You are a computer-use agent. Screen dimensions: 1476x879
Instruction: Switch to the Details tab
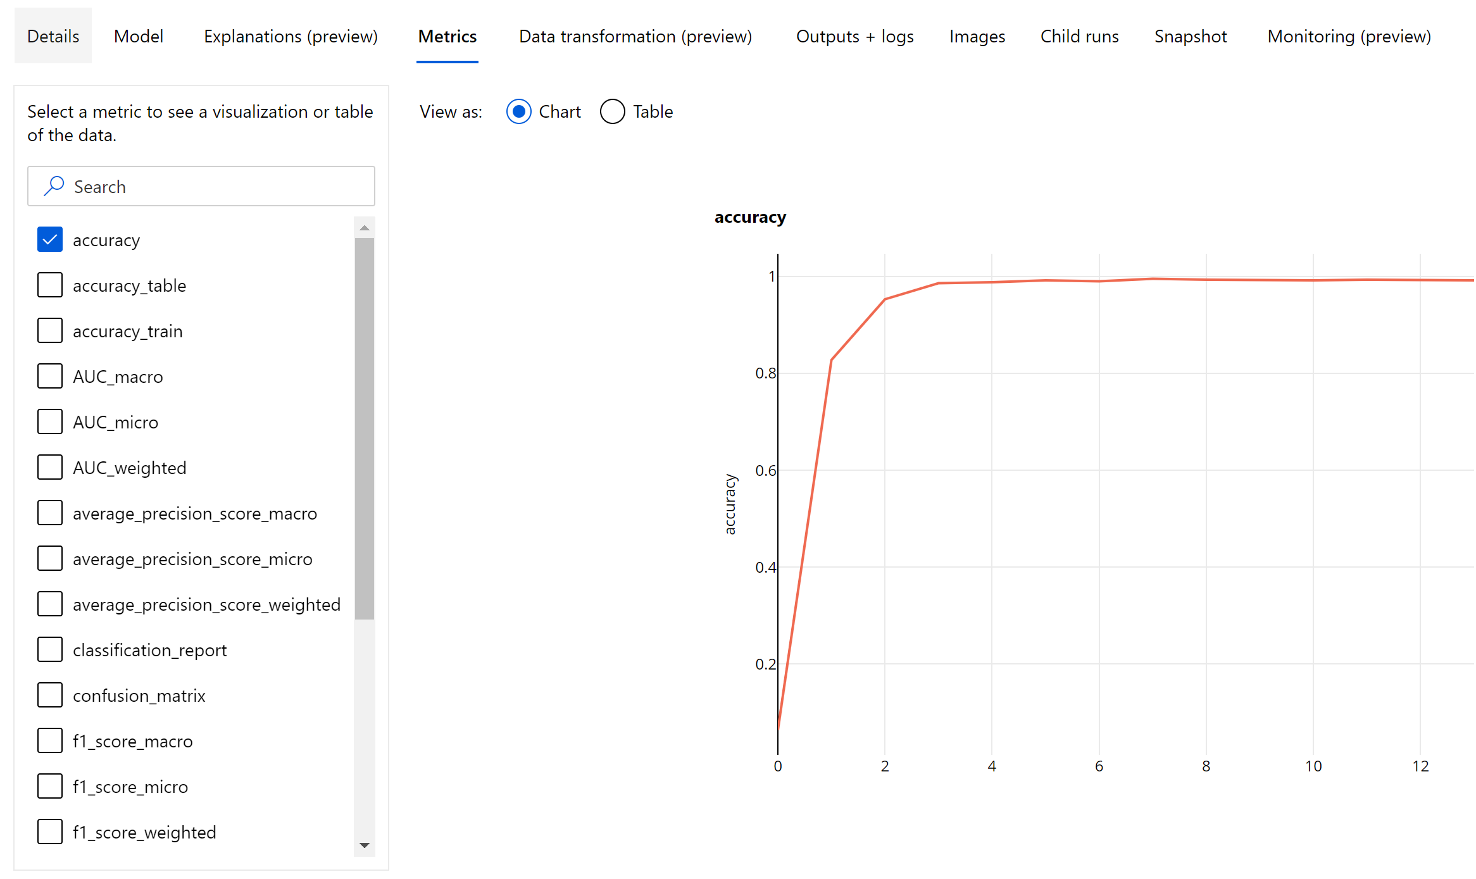pos(51,35)
